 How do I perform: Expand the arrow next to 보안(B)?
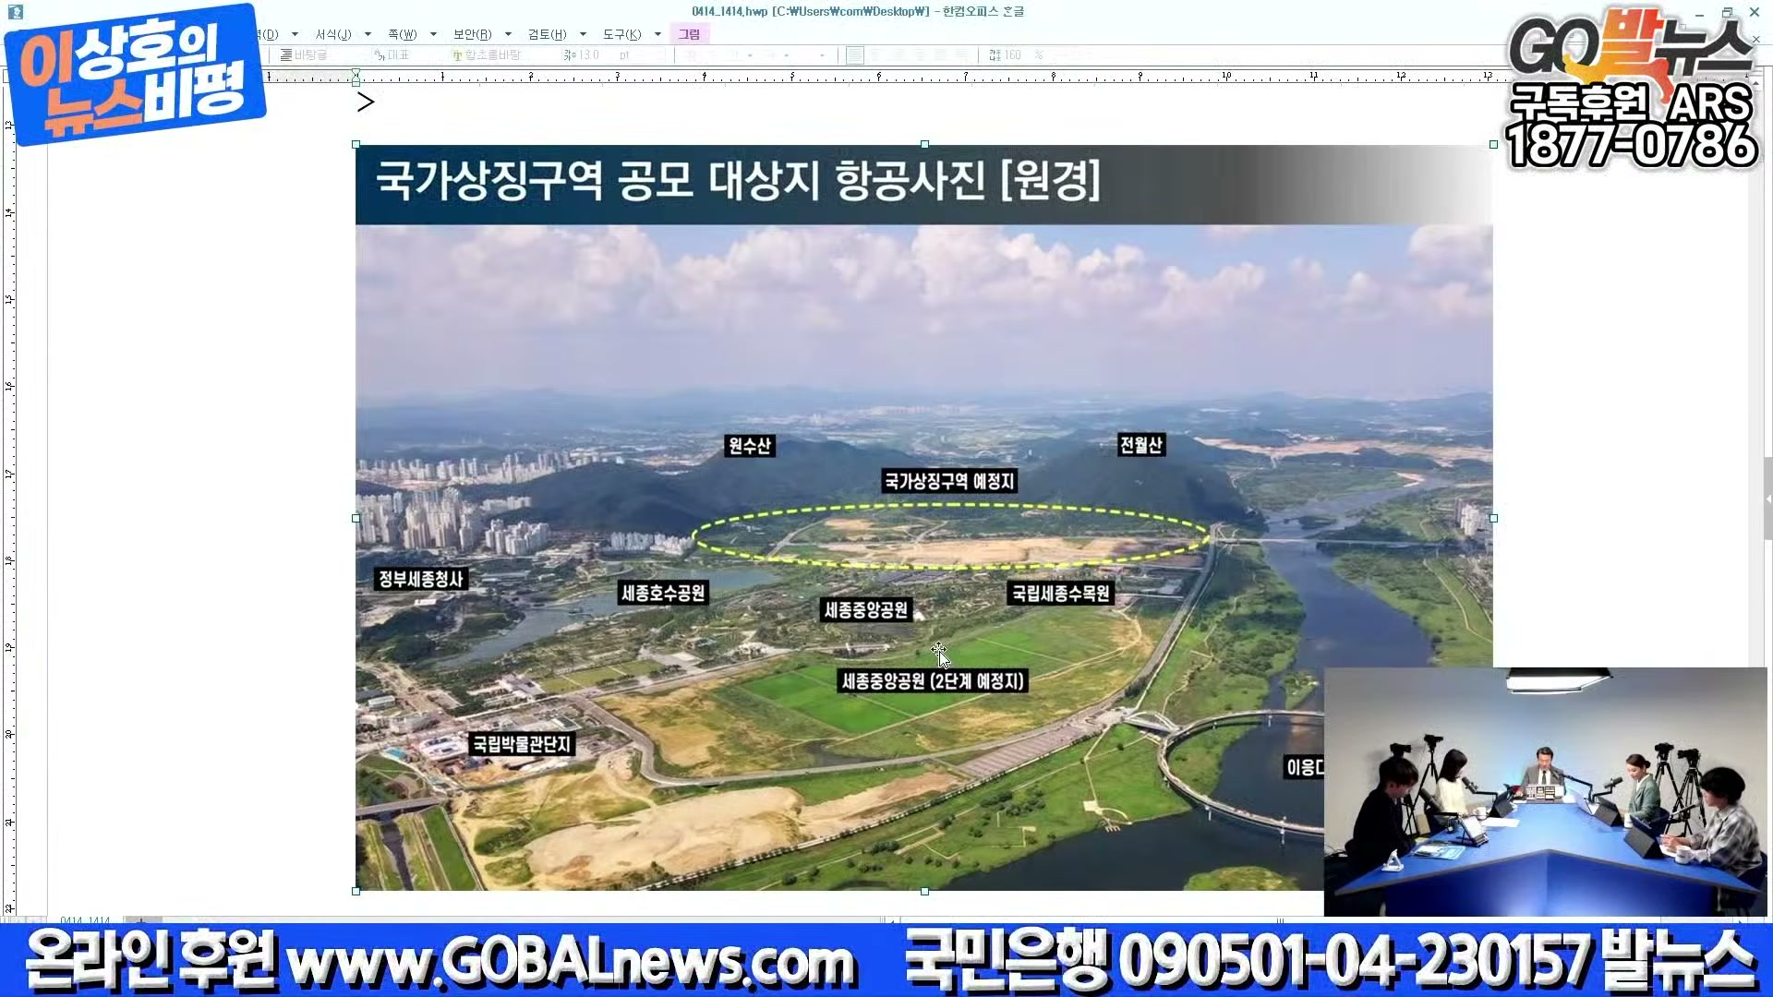[508, 34]
